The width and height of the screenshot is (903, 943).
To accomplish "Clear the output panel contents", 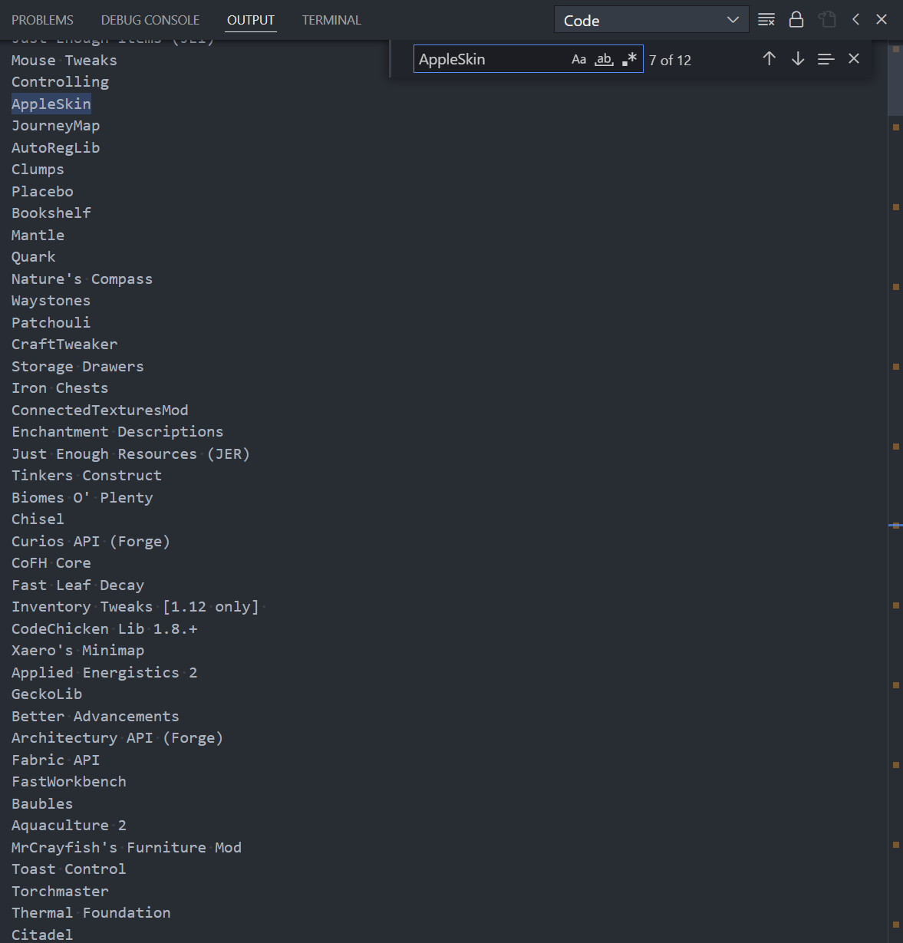I will pyautogui.click(x=766, y=20).
